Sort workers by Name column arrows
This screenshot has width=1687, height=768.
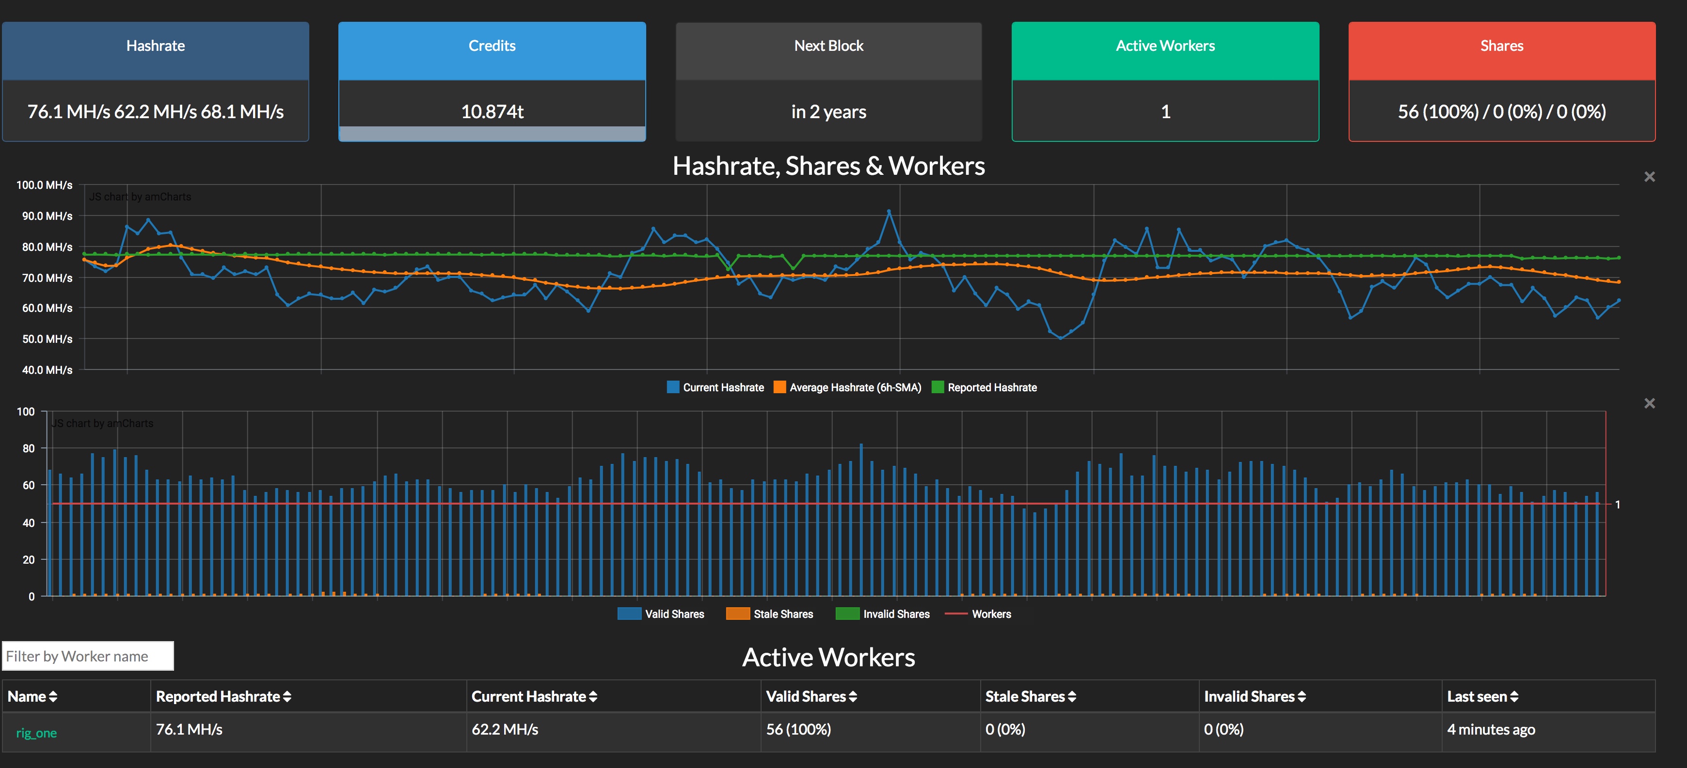[53, 697]
